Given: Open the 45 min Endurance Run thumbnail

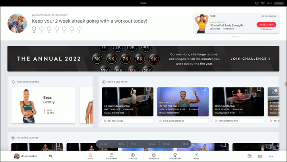Looking at the screenshot, I should click(128, 102).
